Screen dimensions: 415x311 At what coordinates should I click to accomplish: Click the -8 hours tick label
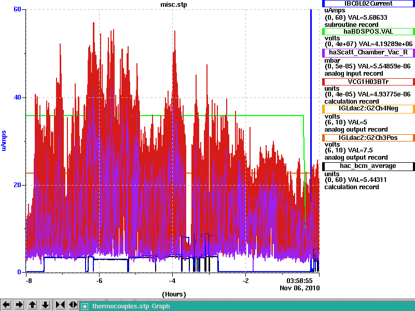(29, 280)
